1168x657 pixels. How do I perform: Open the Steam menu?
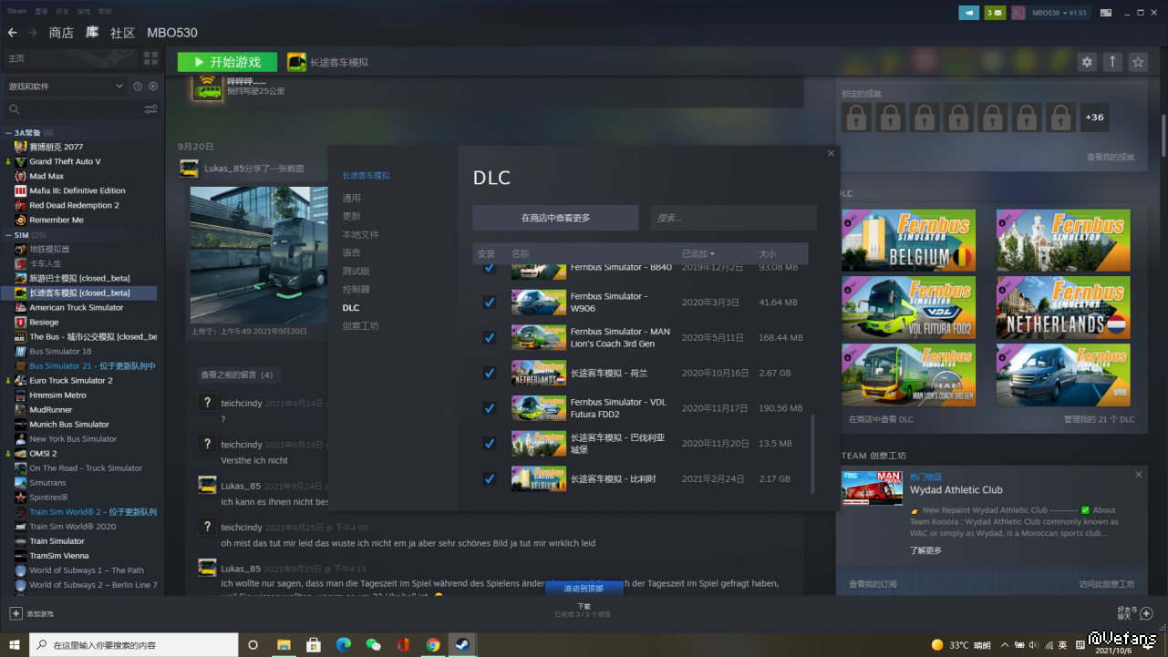[17, 11]
